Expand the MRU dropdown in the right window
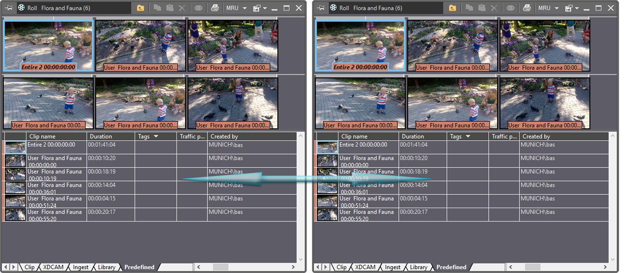This screenshot has width=625, height=273. pyautogui.click(x=548, y=8)
